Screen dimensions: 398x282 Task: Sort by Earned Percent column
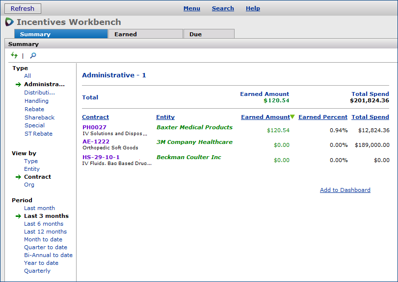click(x=322, y=117)
